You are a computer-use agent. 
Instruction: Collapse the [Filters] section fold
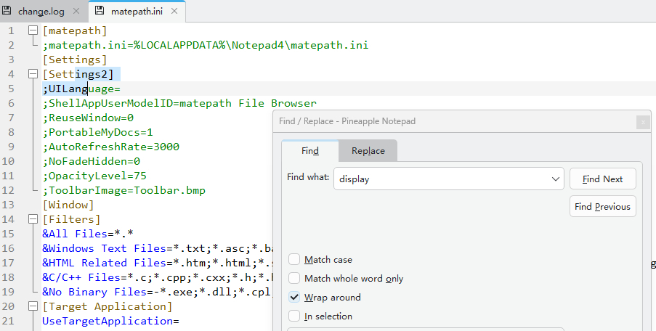[x=33, y=219]
